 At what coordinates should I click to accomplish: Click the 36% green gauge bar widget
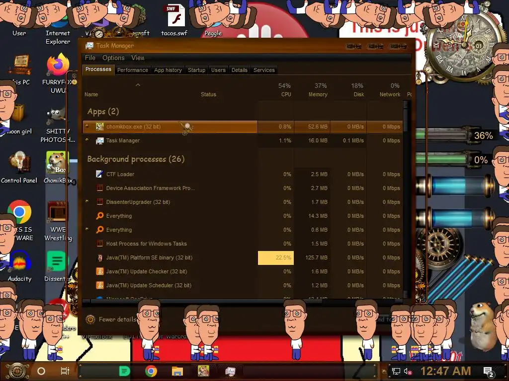pyautogui.click(x=443, y=135)
